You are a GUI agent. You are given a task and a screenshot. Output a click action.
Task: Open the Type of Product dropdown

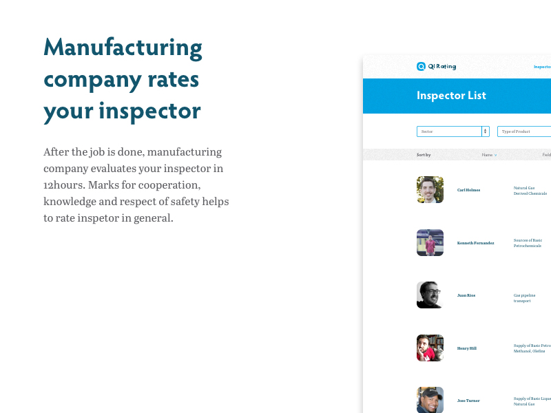523,131
